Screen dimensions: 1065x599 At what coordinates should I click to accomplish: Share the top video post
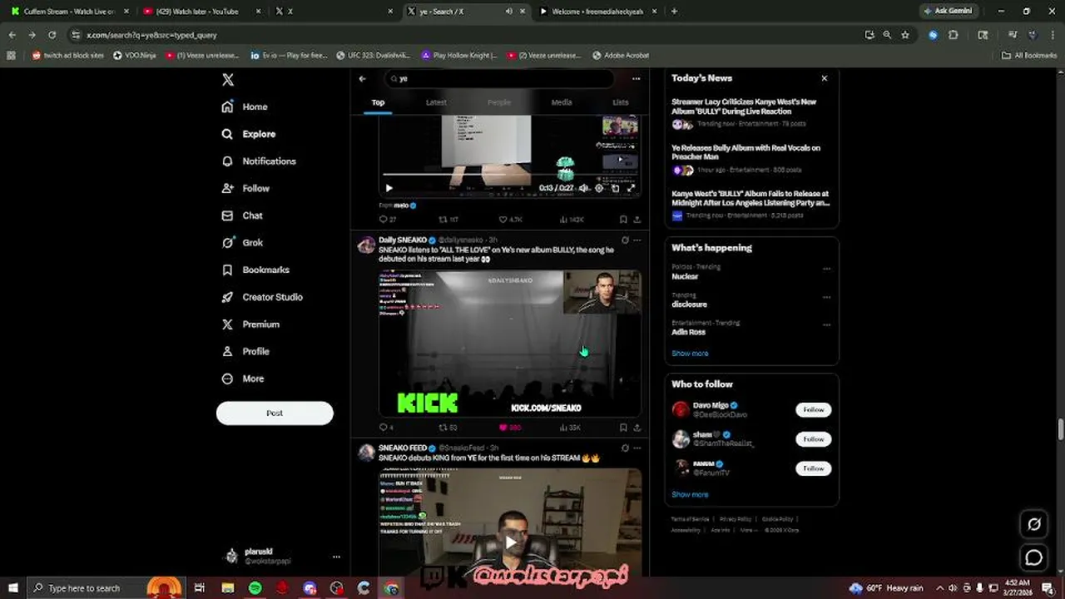pos(637,220)
